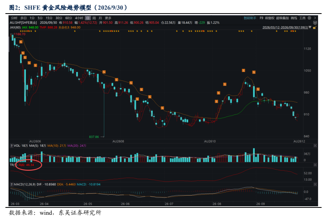
Task: Select the 15分 period tab
Action: [x=49, y=18]
